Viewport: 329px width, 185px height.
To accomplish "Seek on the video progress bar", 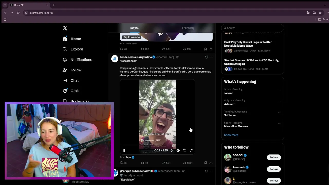I will point(157,145).
